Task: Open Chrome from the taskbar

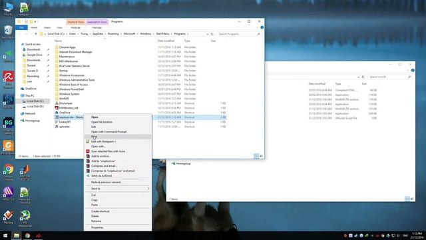Action: pyautogui.click(x=27, y=235)
